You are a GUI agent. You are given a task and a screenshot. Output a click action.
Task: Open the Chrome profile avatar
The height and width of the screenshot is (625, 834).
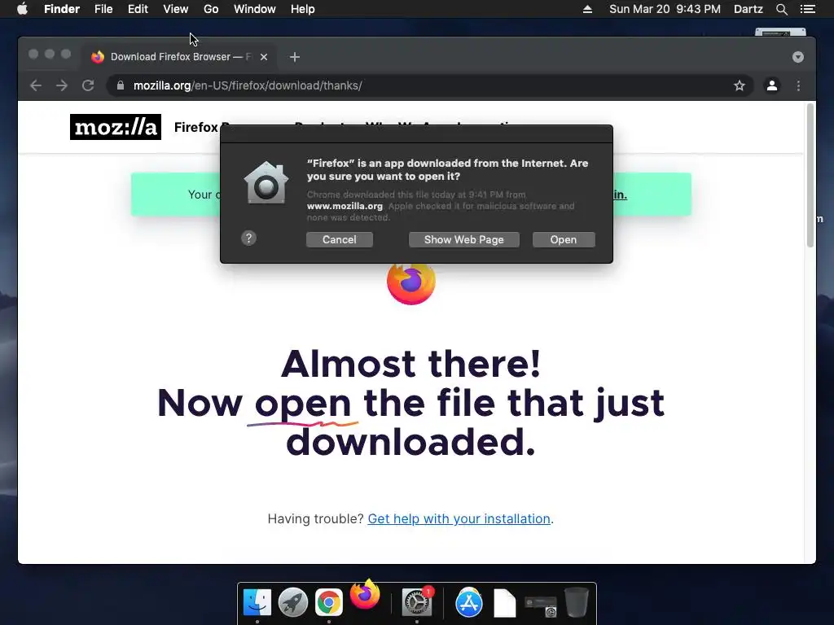772,85
